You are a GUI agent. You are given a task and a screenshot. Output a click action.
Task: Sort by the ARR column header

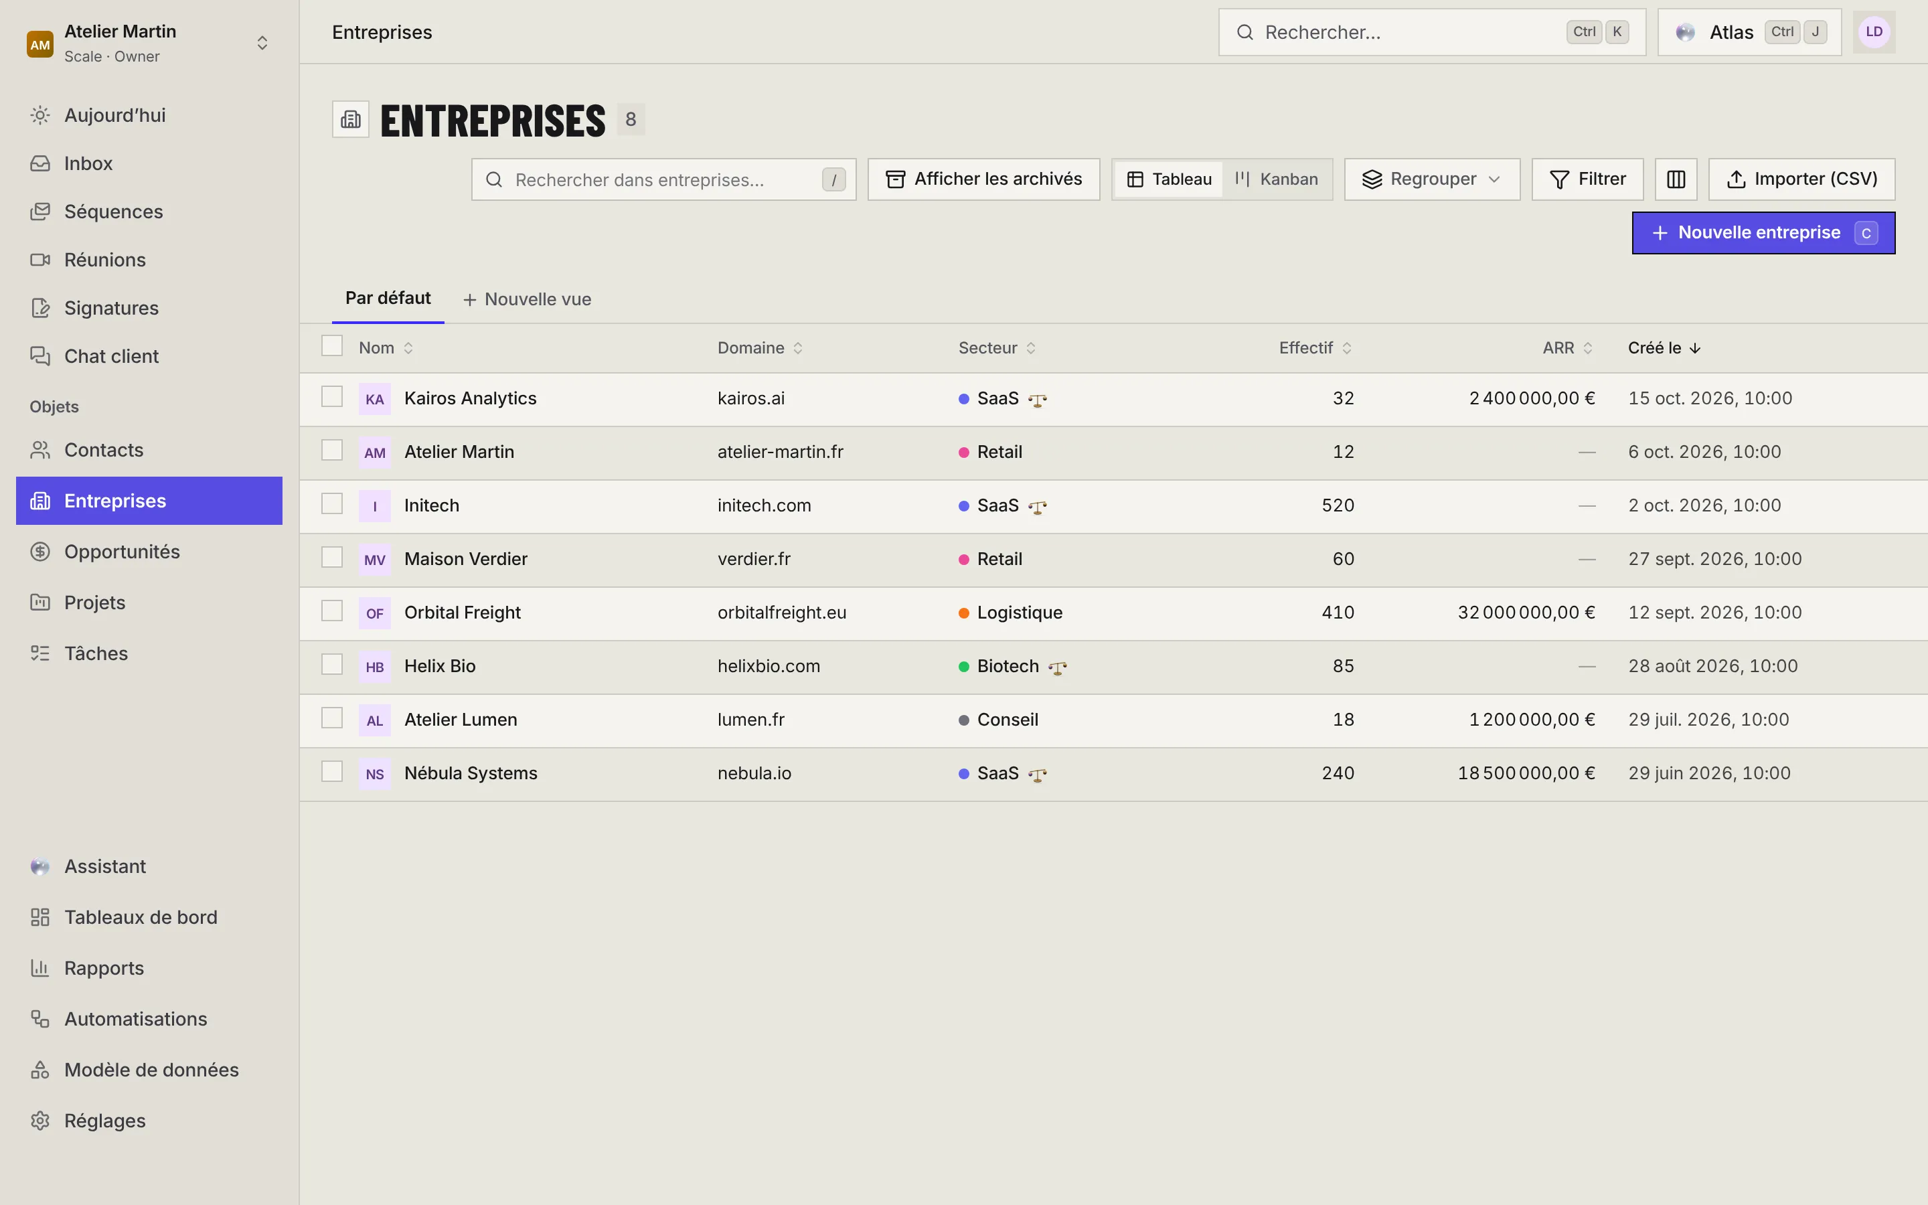[x=1567, y=348]
